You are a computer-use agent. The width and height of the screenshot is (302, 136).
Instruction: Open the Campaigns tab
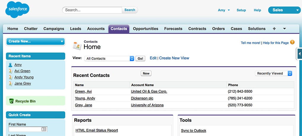[x=54, y=29]
